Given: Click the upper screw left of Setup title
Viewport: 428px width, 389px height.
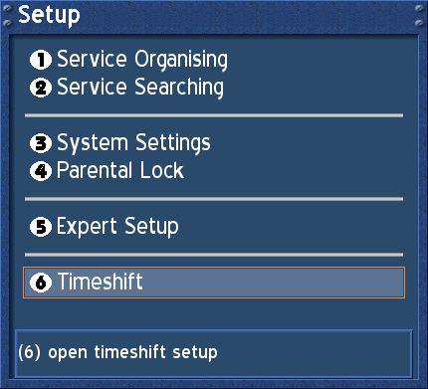Looking at the screenshot, I should click(8, 9).
